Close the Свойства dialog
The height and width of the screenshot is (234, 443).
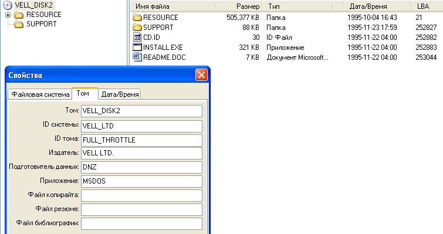pos(201,75)
